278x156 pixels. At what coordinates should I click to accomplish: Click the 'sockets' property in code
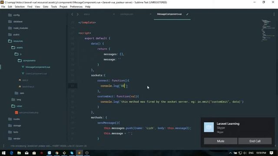(x=97, y=75)
